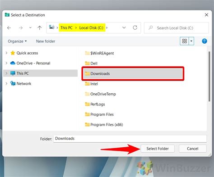Refresh the Local Disk (C:) view

(x=135, y=27)
